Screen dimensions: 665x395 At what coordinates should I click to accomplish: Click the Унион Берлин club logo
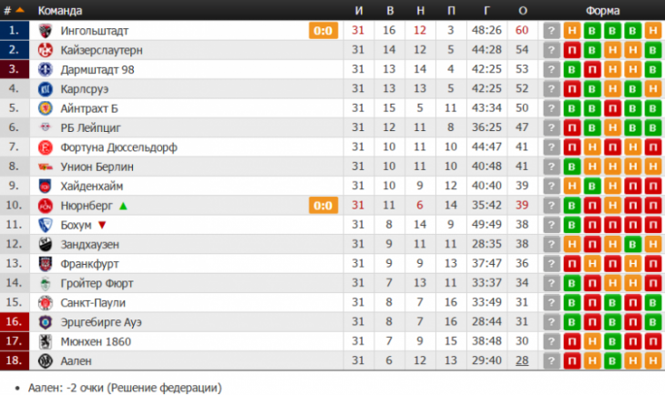tap(45, 167)
